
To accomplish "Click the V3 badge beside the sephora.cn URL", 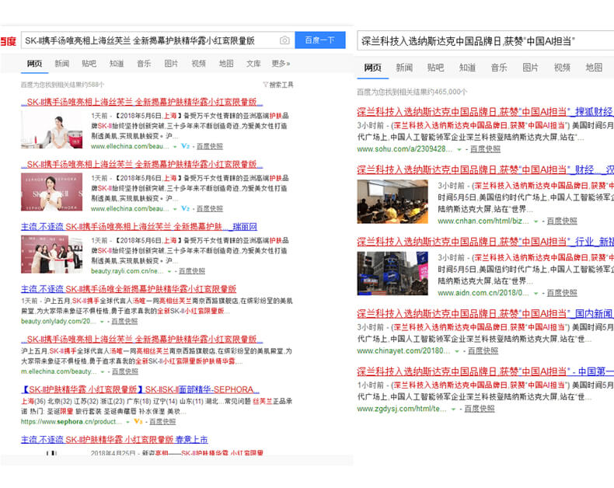I will pyautogui.click(x=138, y=421).
